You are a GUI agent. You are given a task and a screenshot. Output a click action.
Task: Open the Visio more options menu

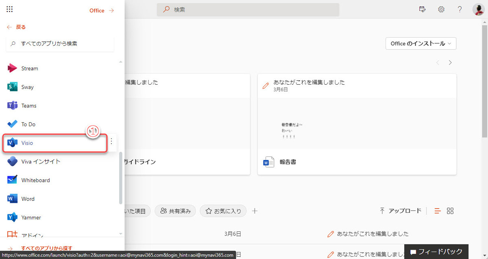pos(111,141)
